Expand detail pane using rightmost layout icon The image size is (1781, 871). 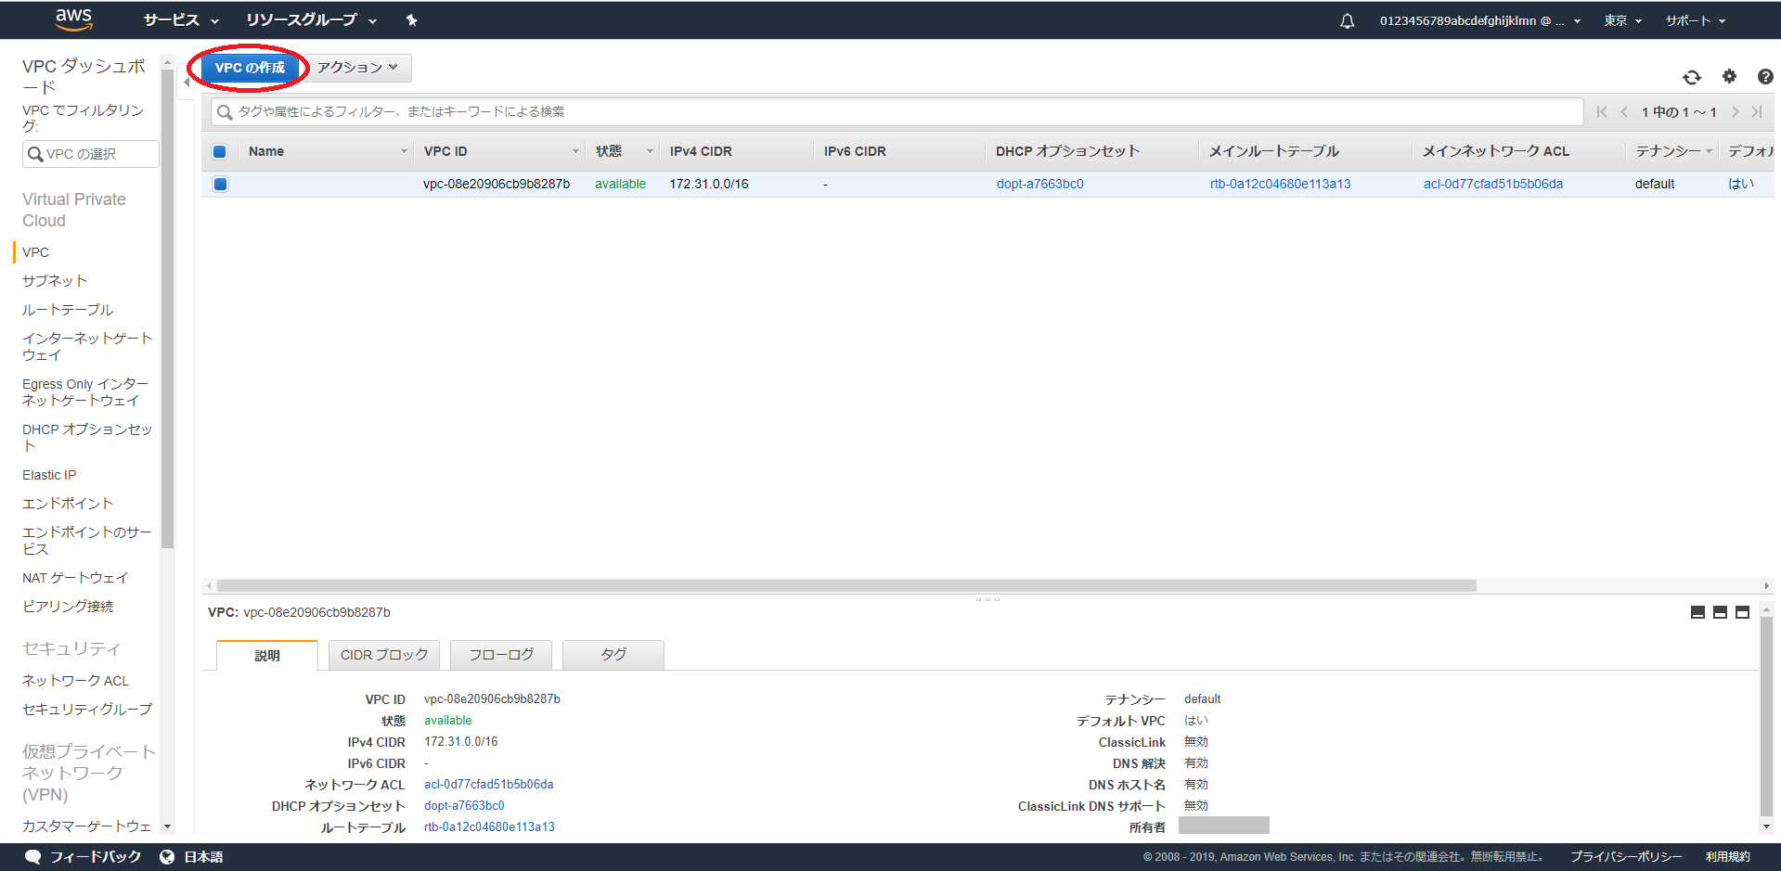coord(1742,612)
